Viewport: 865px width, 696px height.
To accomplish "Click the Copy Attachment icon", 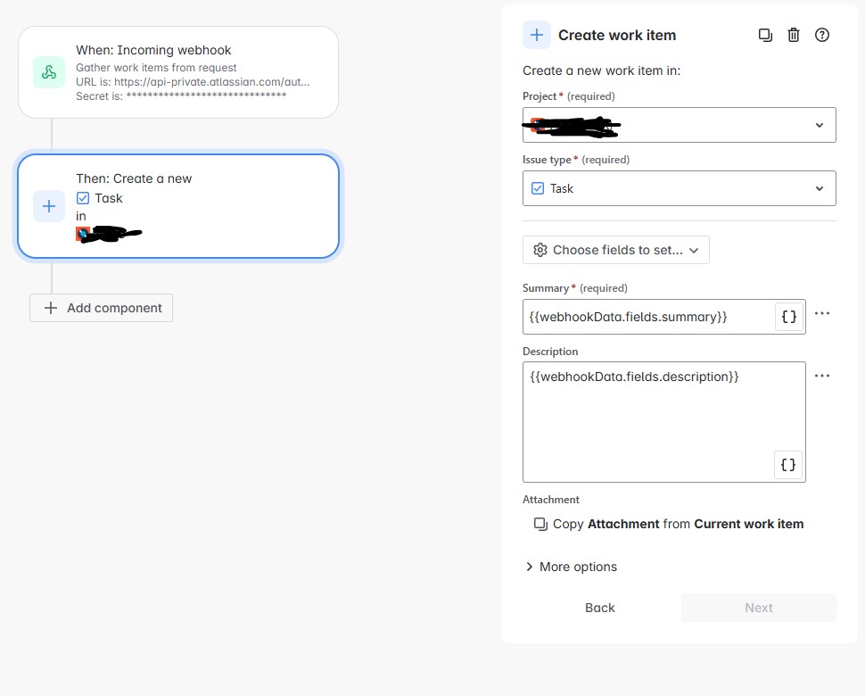I will click(x=541, y=524).
